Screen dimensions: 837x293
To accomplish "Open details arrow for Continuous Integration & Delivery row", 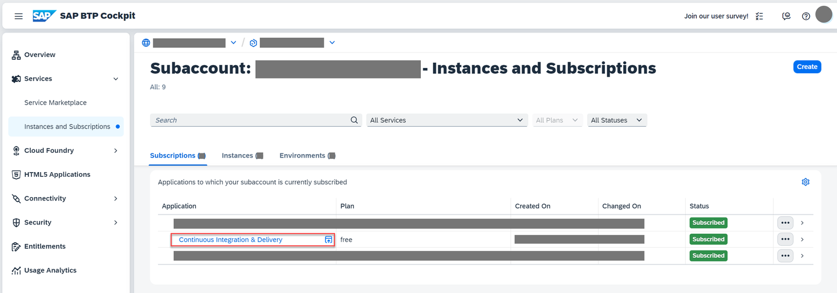I will pos(802,240).
